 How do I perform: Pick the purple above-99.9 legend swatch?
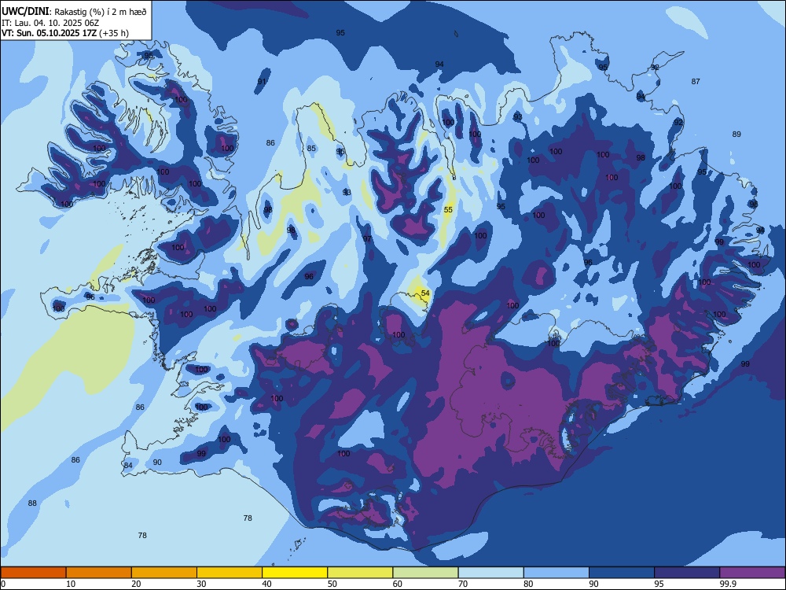752,573
